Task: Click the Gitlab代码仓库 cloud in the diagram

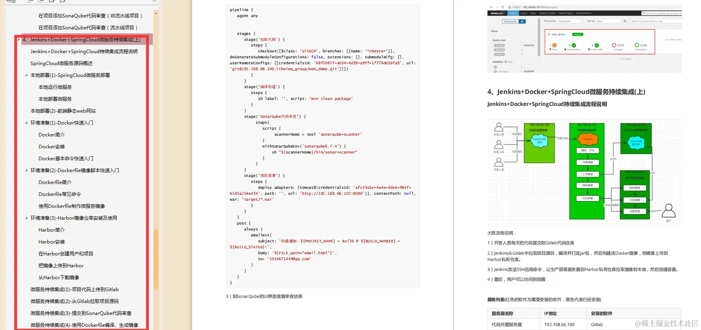Action: point(539,140)
